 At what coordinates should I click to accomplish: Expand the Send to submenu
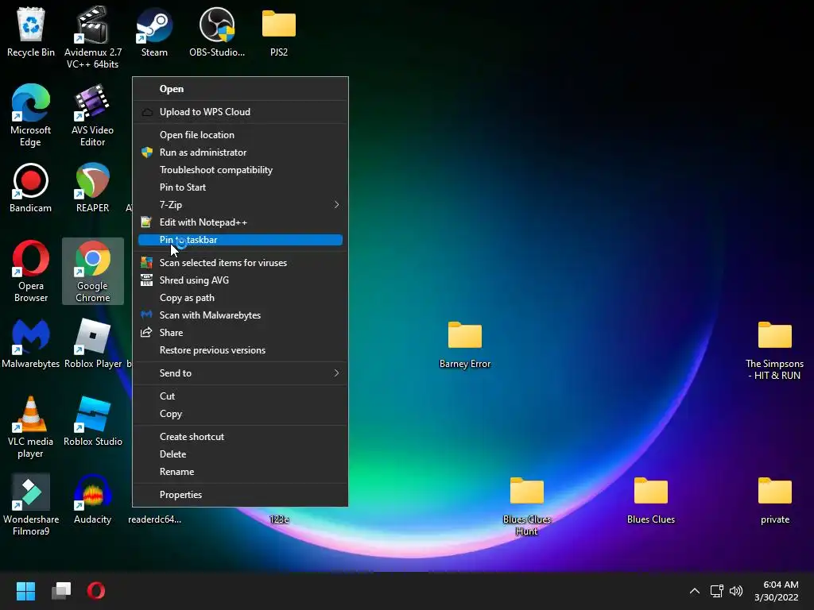(240, 373)
